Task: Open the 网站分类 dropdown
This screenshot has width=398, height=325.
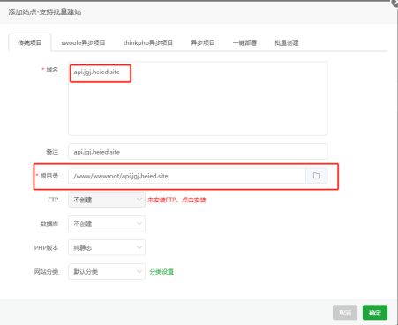Action: (x=107, y=271)
